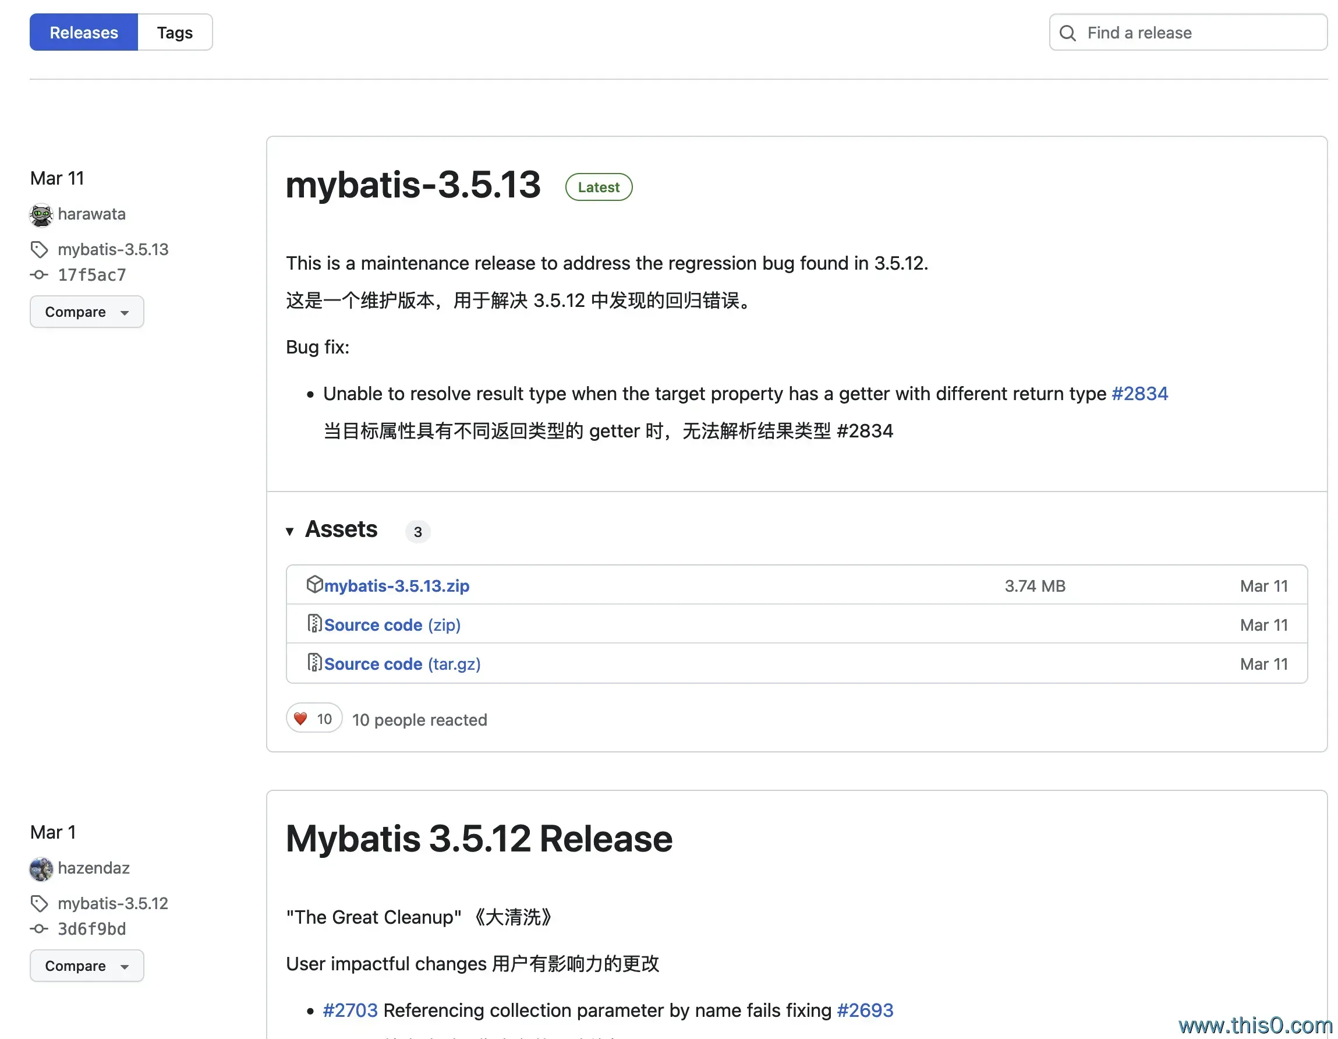
Task: Open commit 3d6f9bd link
Action: 92,929
